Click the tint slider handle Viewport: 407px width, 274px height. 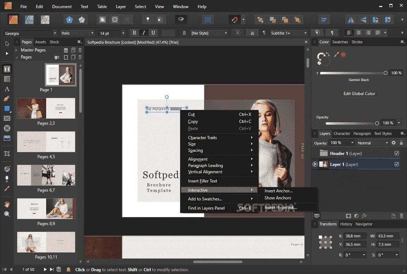click(x=386, y=73)
